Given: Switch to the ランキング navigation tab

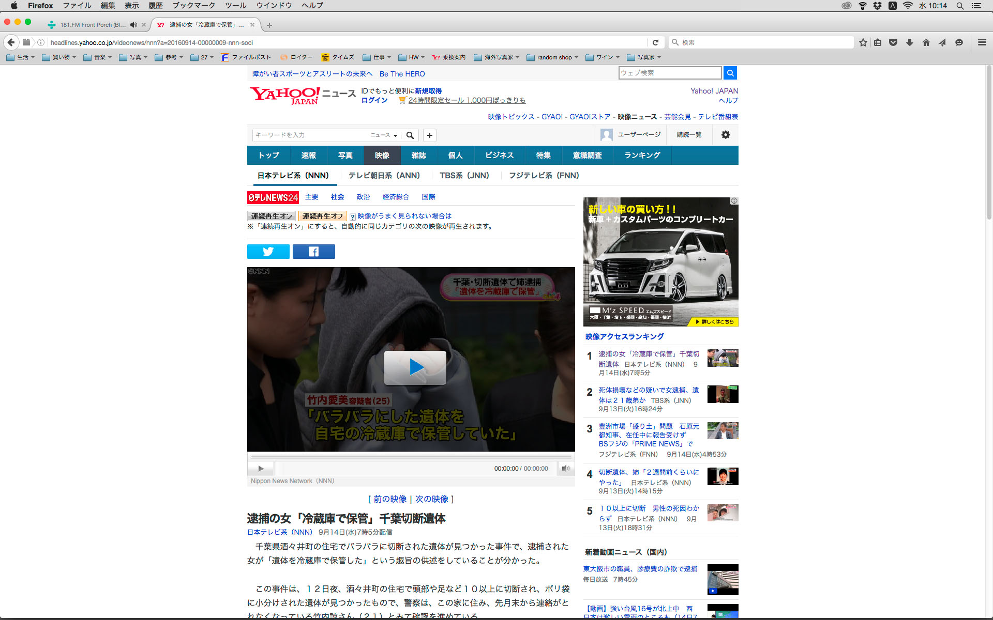Looking at the screenshot, I should pyautogui.click(x=642, y=156).
